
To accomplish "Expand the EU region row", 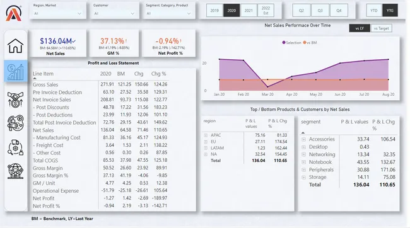I will coord(206,142).
